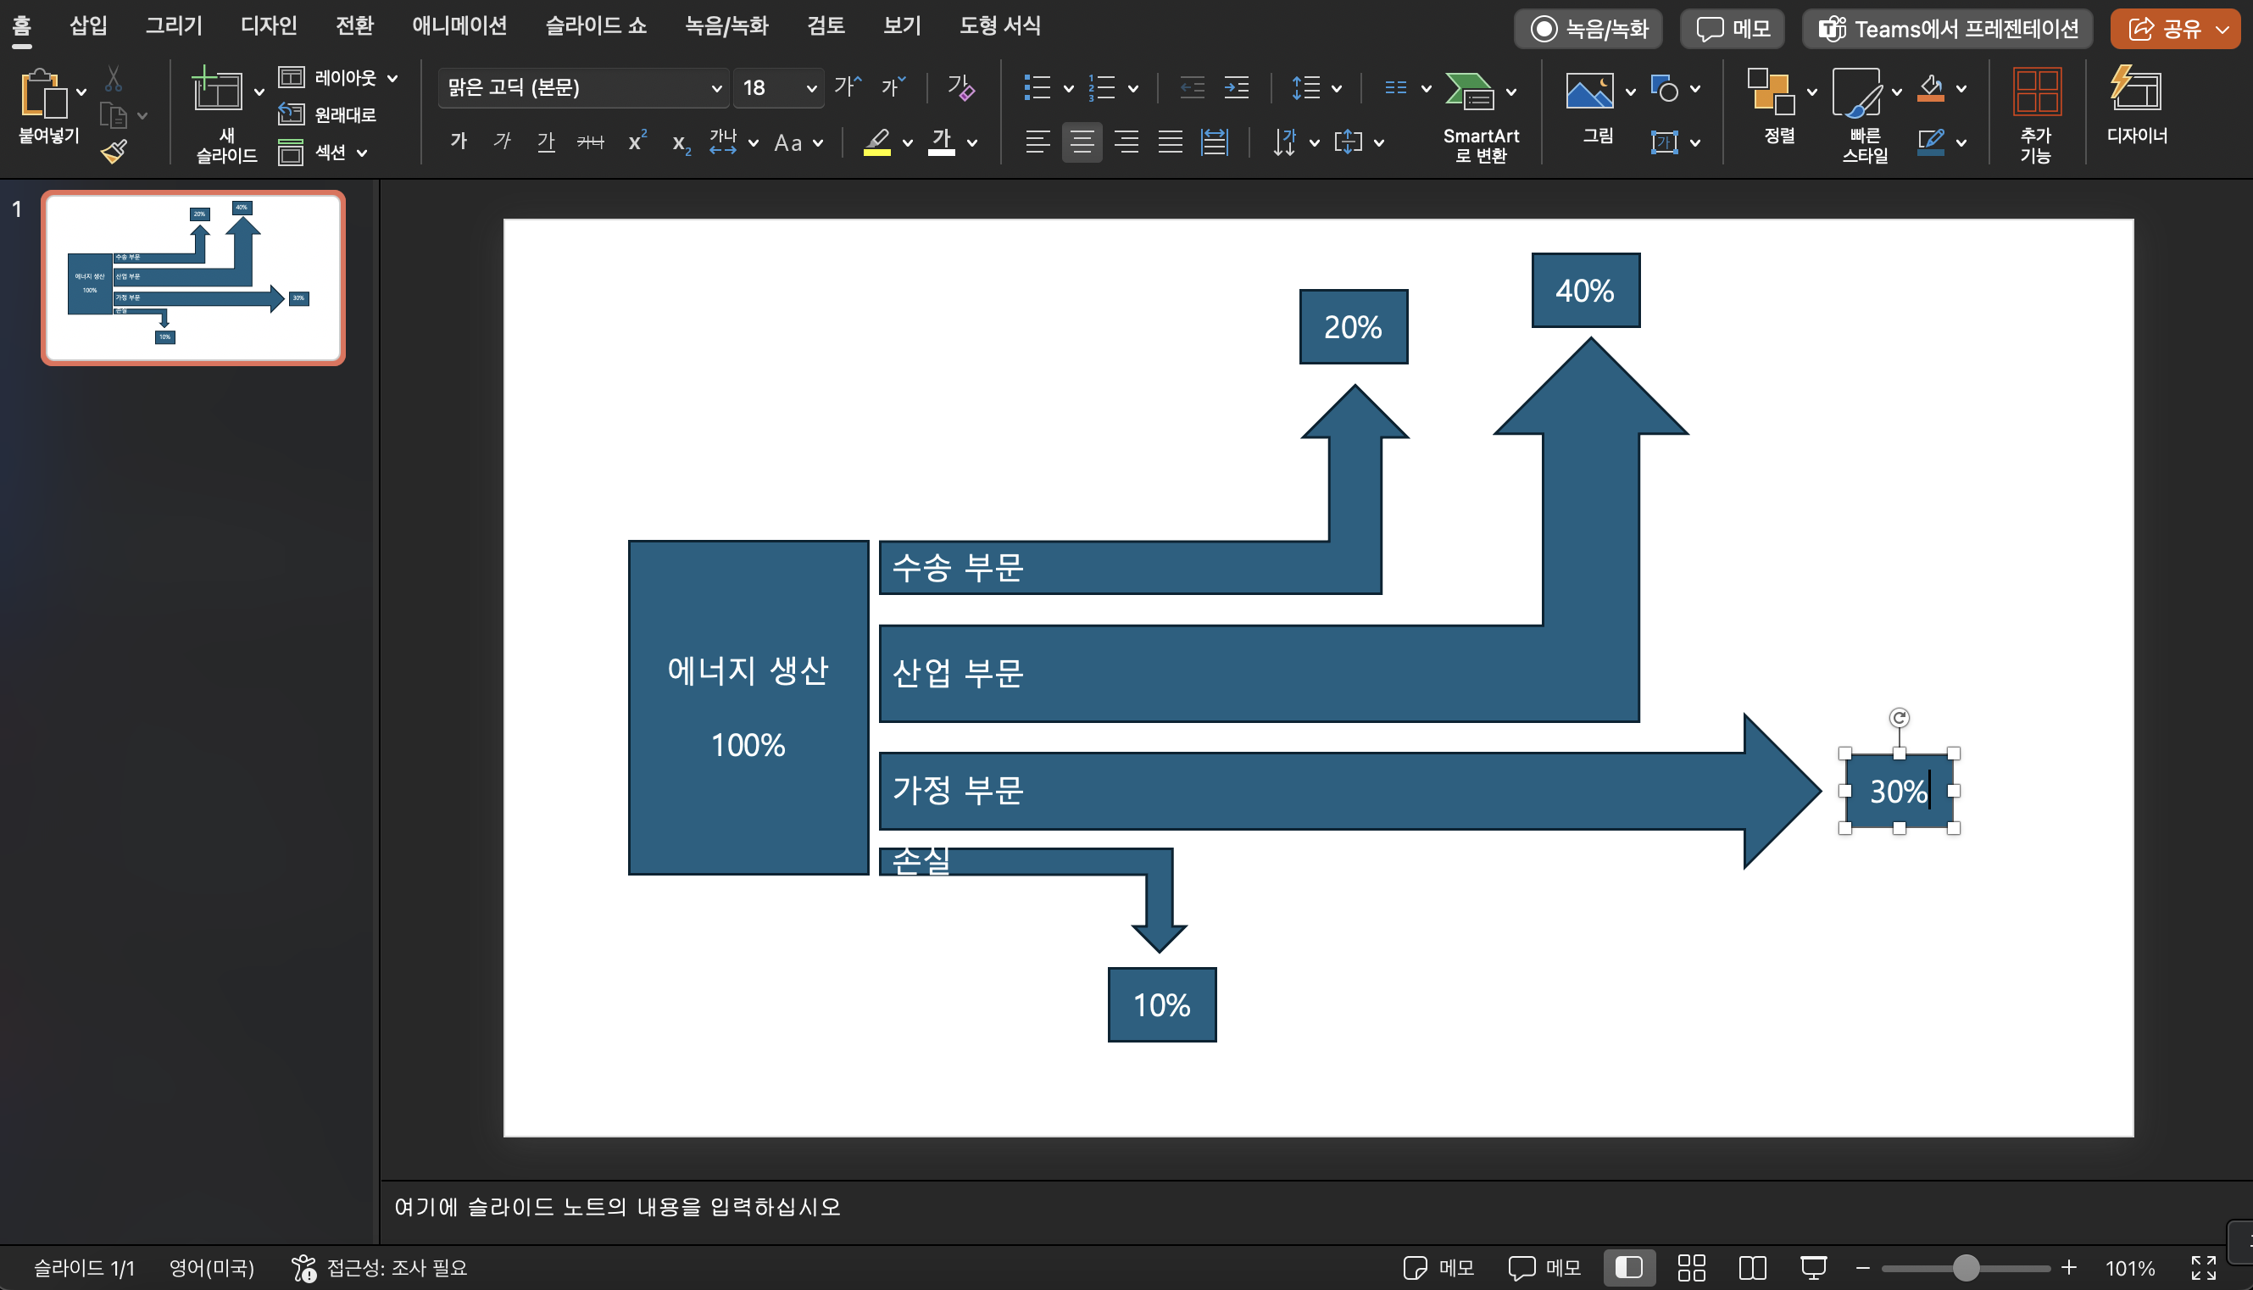Click the English (US) language indicator
Viewport: 2253px width, 1290px height.
[212, 1268]
